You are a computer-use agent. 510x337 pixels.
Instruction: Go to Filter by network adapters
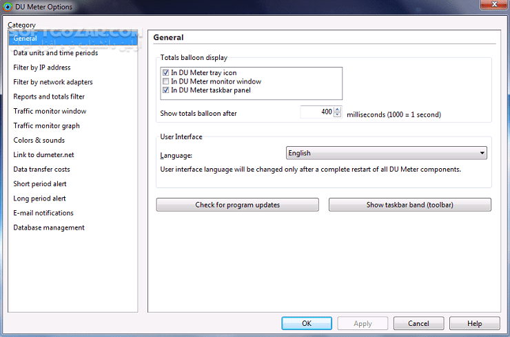point(52,82)
